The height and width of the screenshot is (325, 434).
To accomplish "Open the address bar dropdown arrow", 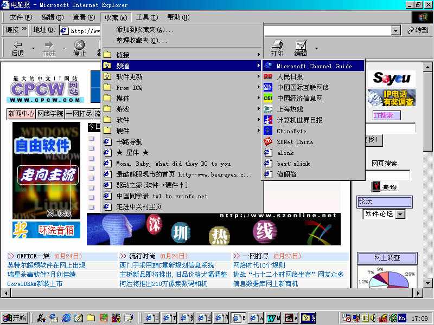I will (396, 30).
